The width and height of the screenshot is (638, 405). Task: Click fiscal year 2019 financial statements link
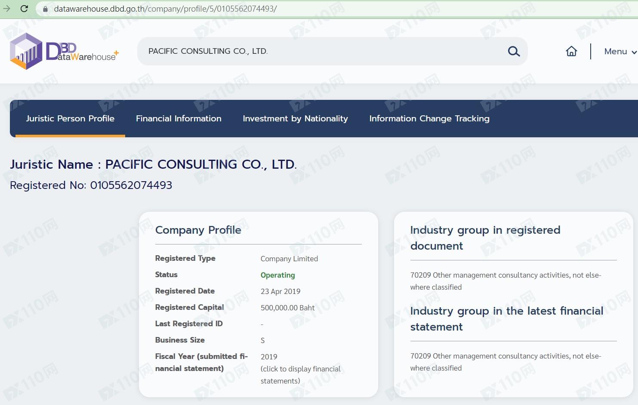[x=300, y=369]
